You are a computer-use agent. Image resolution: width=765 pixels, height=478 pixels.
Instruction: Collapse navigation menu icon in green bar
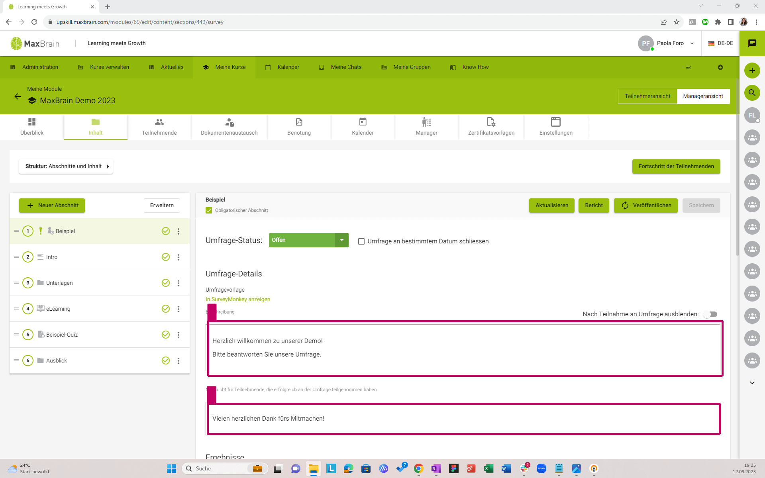coord(688,67)
